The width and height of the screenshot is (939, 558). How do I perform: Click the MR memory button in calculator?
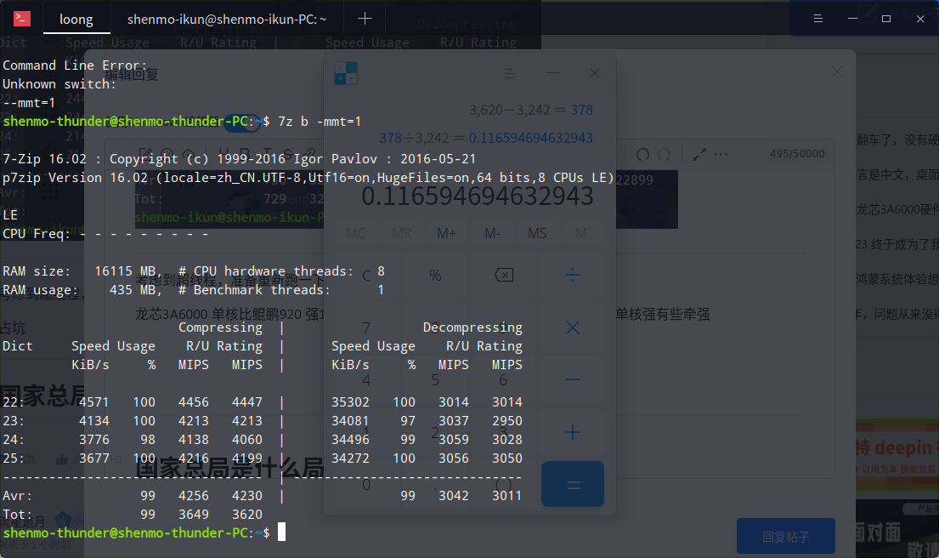[x=401, y=233]
